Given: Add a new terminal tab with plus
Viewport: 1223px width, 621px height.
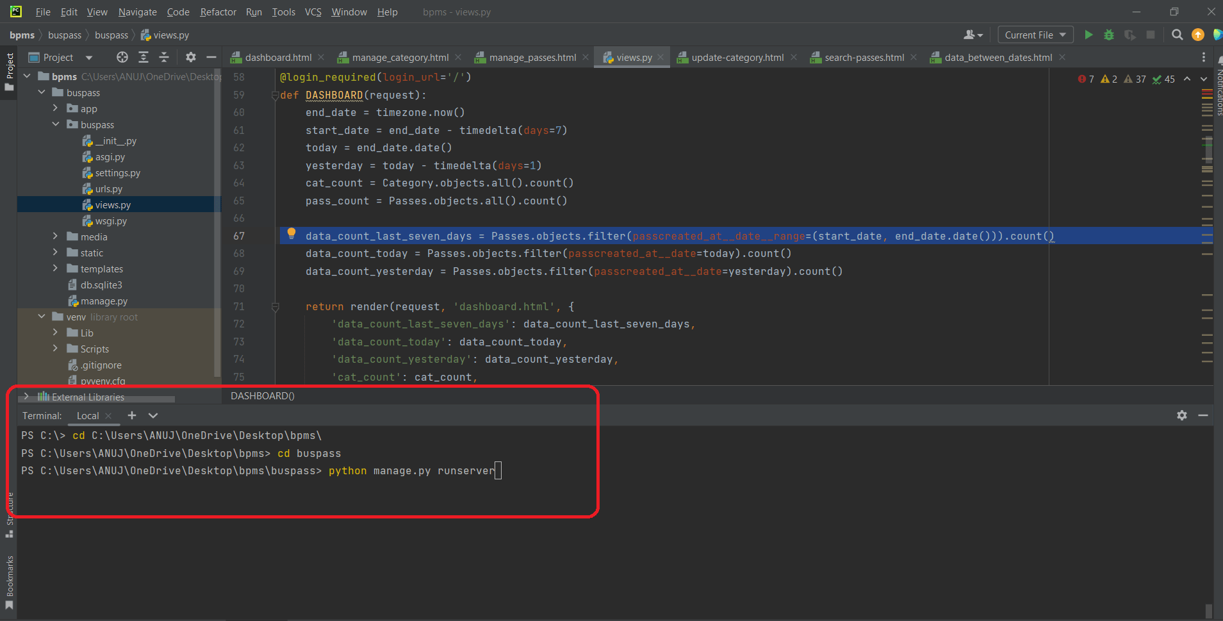Looking at the screenshot, I should pos(132,415).
